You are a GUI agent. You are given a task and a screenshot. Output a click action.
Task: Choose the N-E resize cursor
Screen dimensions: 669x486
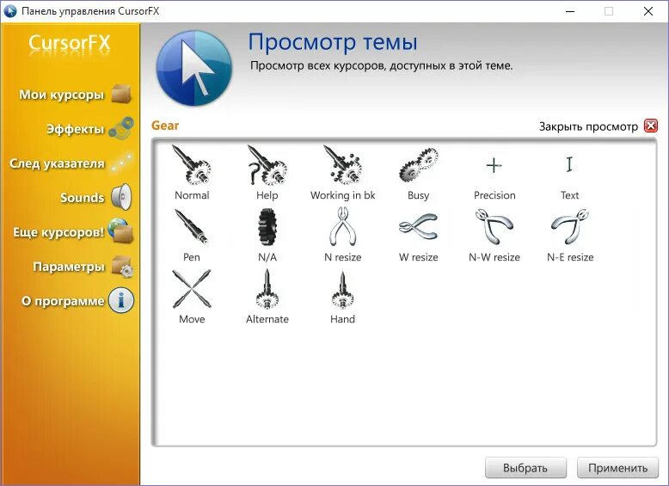(x=570, y=226)
